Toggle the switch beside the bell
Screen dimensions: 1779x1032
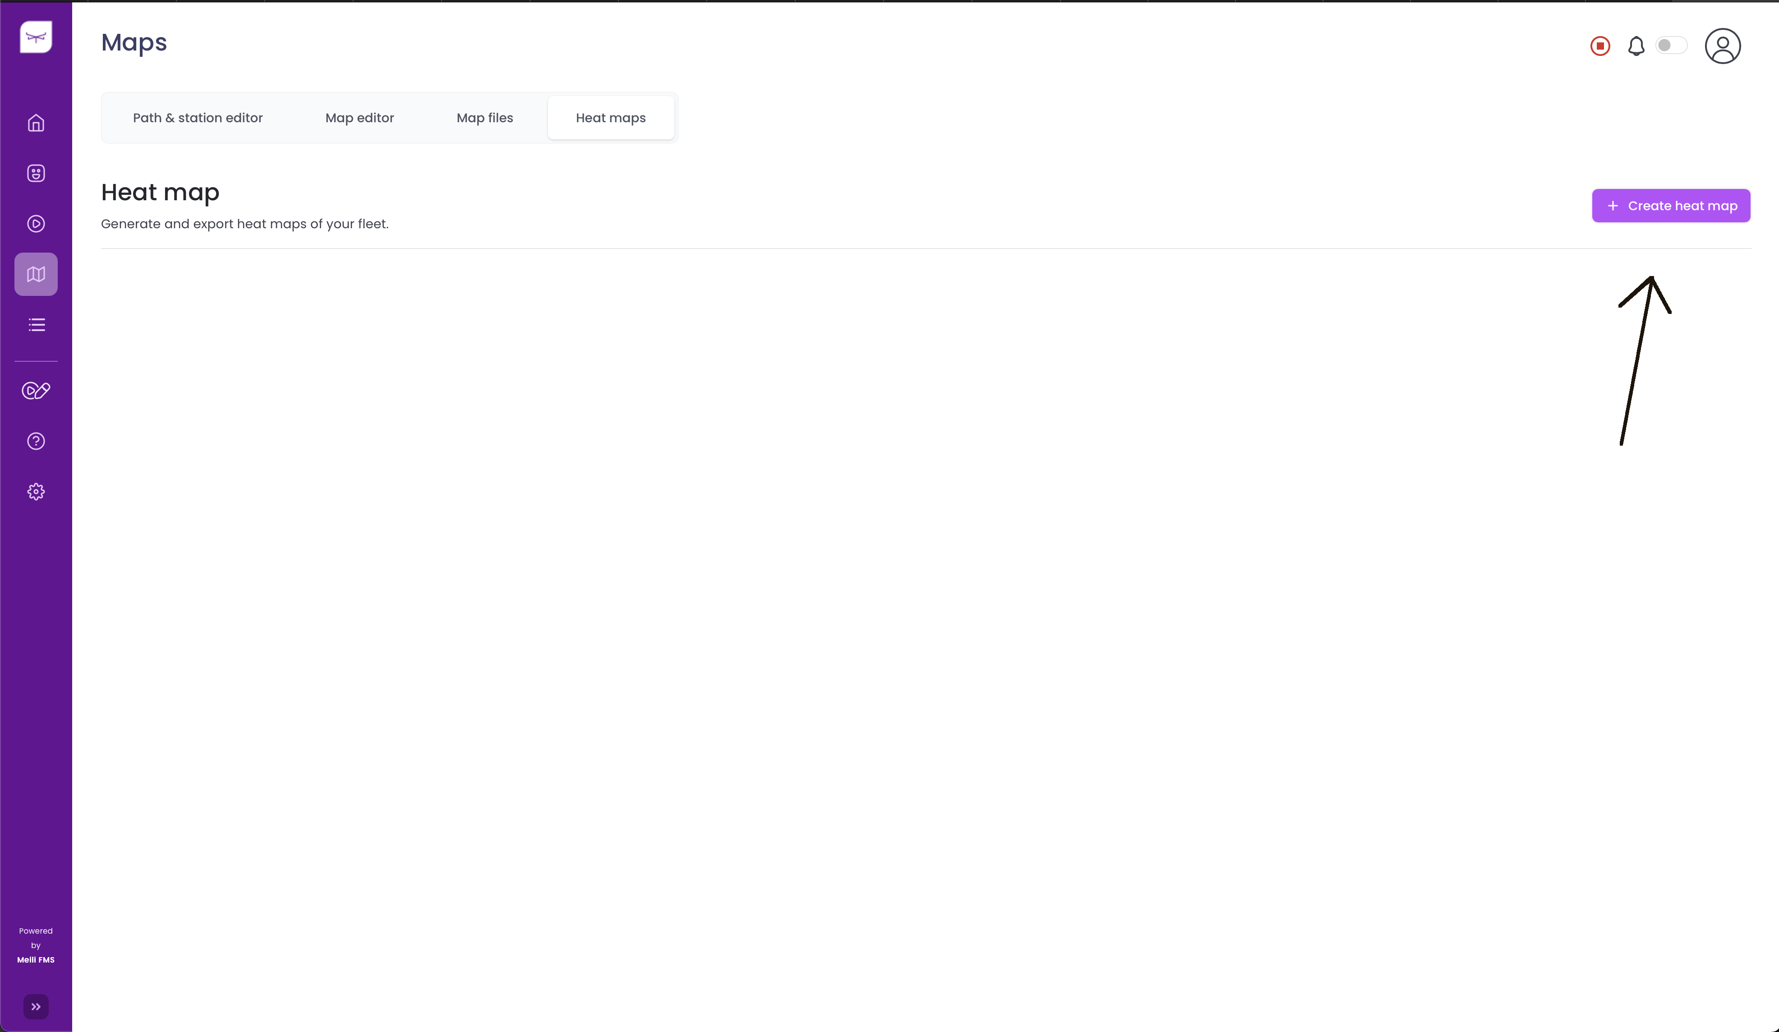pos(1671,45)
